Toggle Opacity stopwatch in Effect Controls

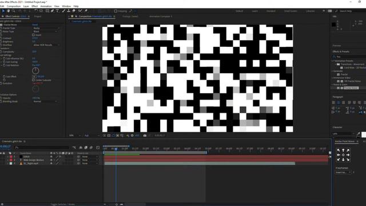click(x=1, y=98)
